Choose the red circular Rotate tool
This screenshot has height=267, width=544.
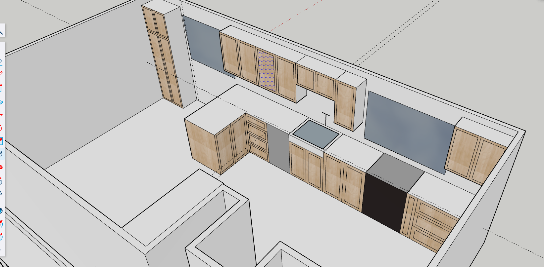tap(1, 128)
